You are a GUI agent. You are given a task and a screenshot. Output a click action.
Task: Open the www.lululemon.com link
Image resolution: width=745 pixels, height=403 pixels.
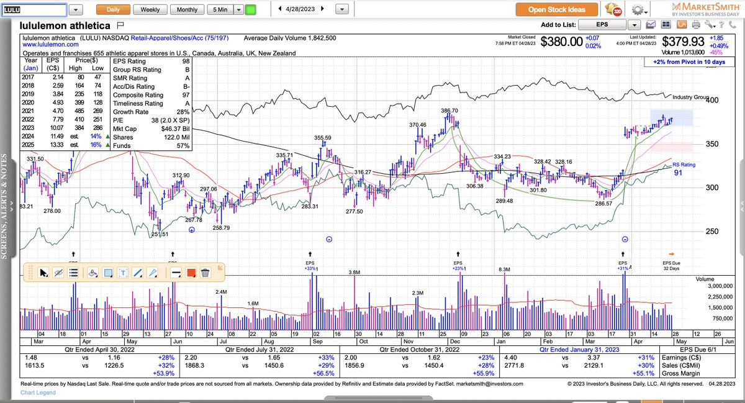click(x=50, y=45)
